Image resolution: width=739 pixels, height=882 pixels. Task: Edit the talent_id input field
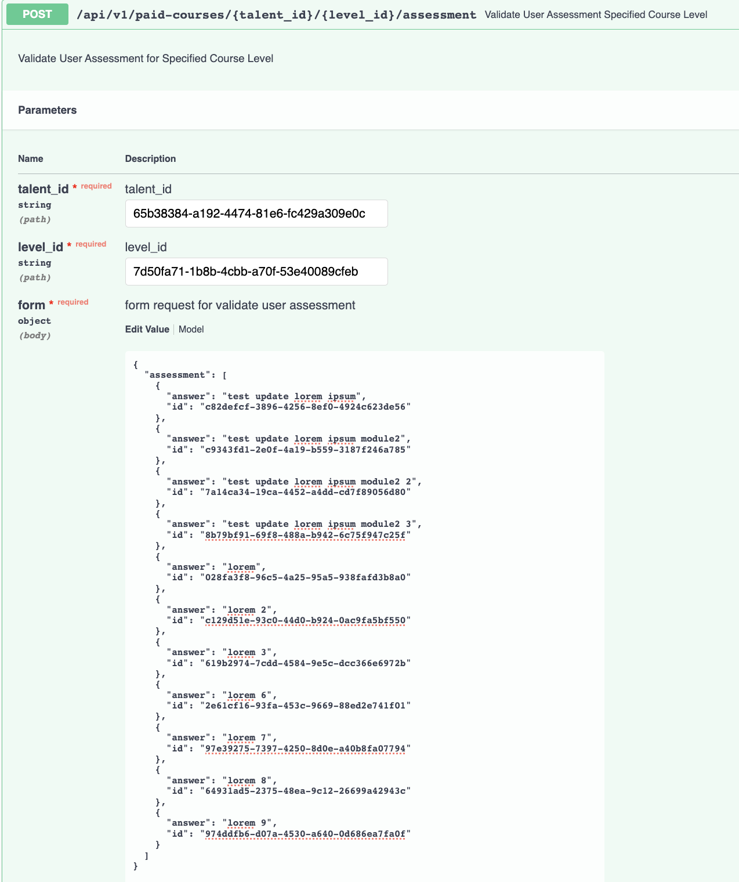click(x=256, y=214)
